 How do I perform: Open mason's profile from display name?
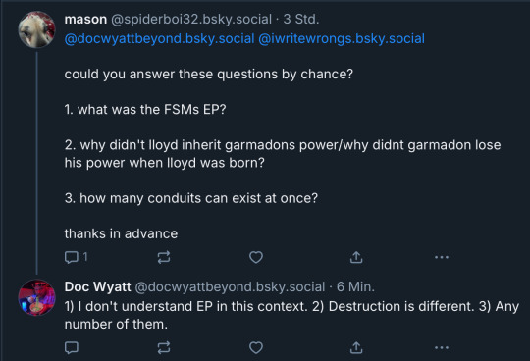click(x=85, y=20)
